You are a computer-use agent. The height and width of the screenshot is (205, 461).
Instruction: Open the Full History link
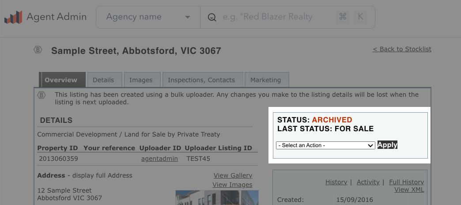click(406, 182)
